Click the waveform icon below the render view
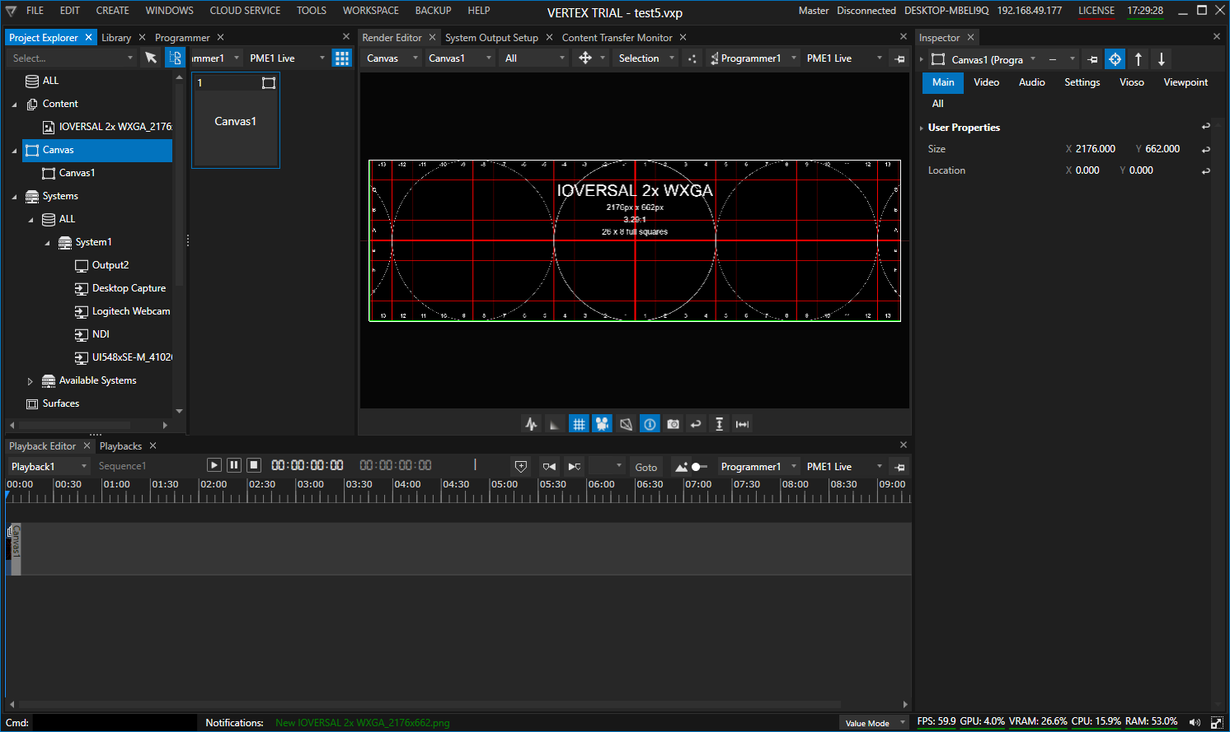The image size is (1230, 732). pyautogui.click(x=531, y=424)
